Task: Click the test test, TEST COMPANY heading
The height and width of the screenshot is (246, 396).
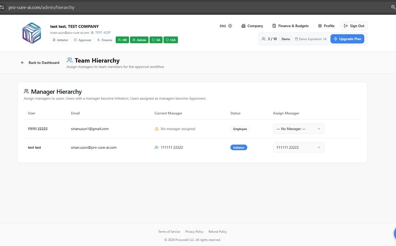Action: click(74, 26)
